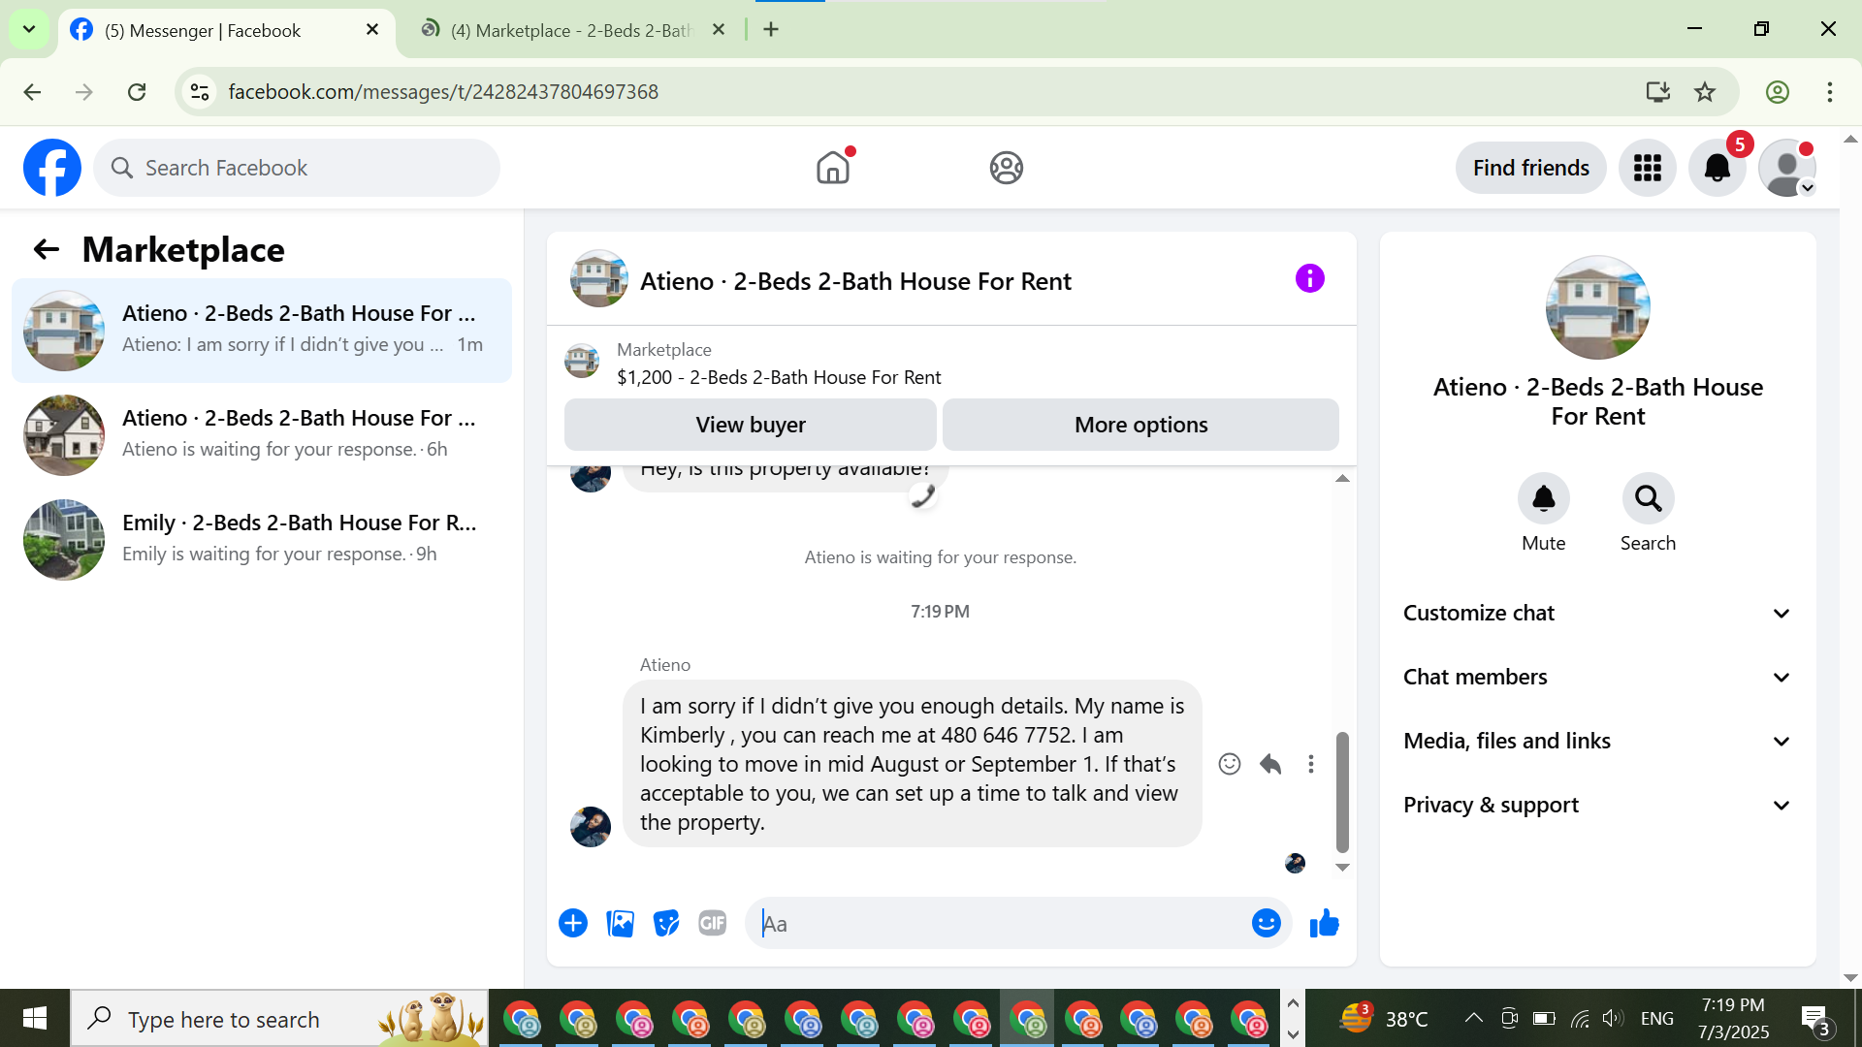
Task: Click the View buyer button
Action: point(750,425)
